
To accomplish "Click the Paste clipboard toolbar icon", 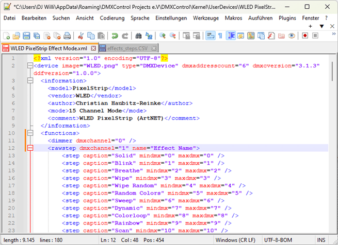I will coord(101,36).
